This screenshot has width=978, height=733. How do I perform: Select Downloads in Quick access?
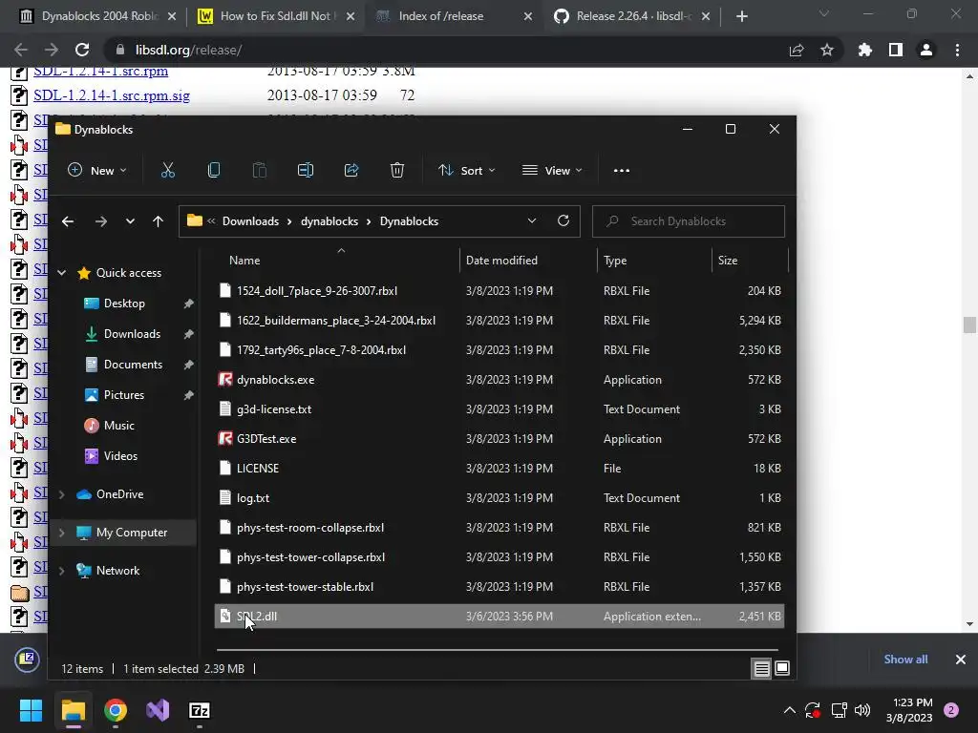coord(132,334)
